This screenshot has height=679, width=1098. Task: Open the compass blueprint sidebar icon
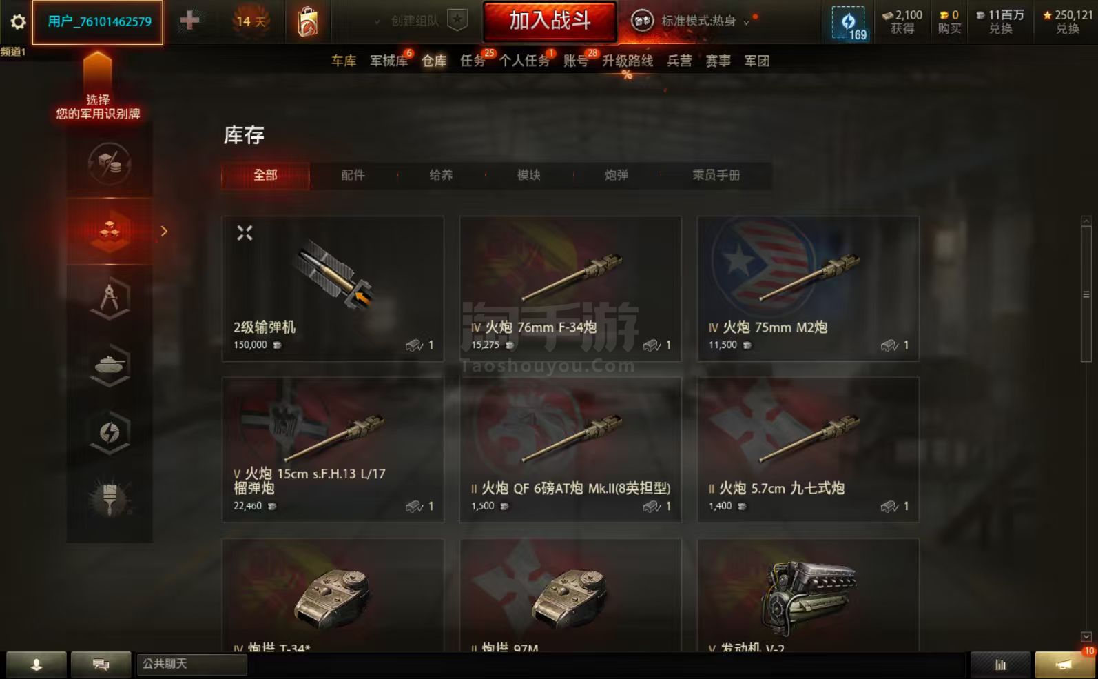110,298
